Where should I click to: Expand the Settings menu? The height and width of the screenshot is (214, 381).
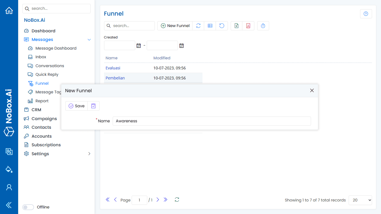pyautogui.click(x=40, y=154)
